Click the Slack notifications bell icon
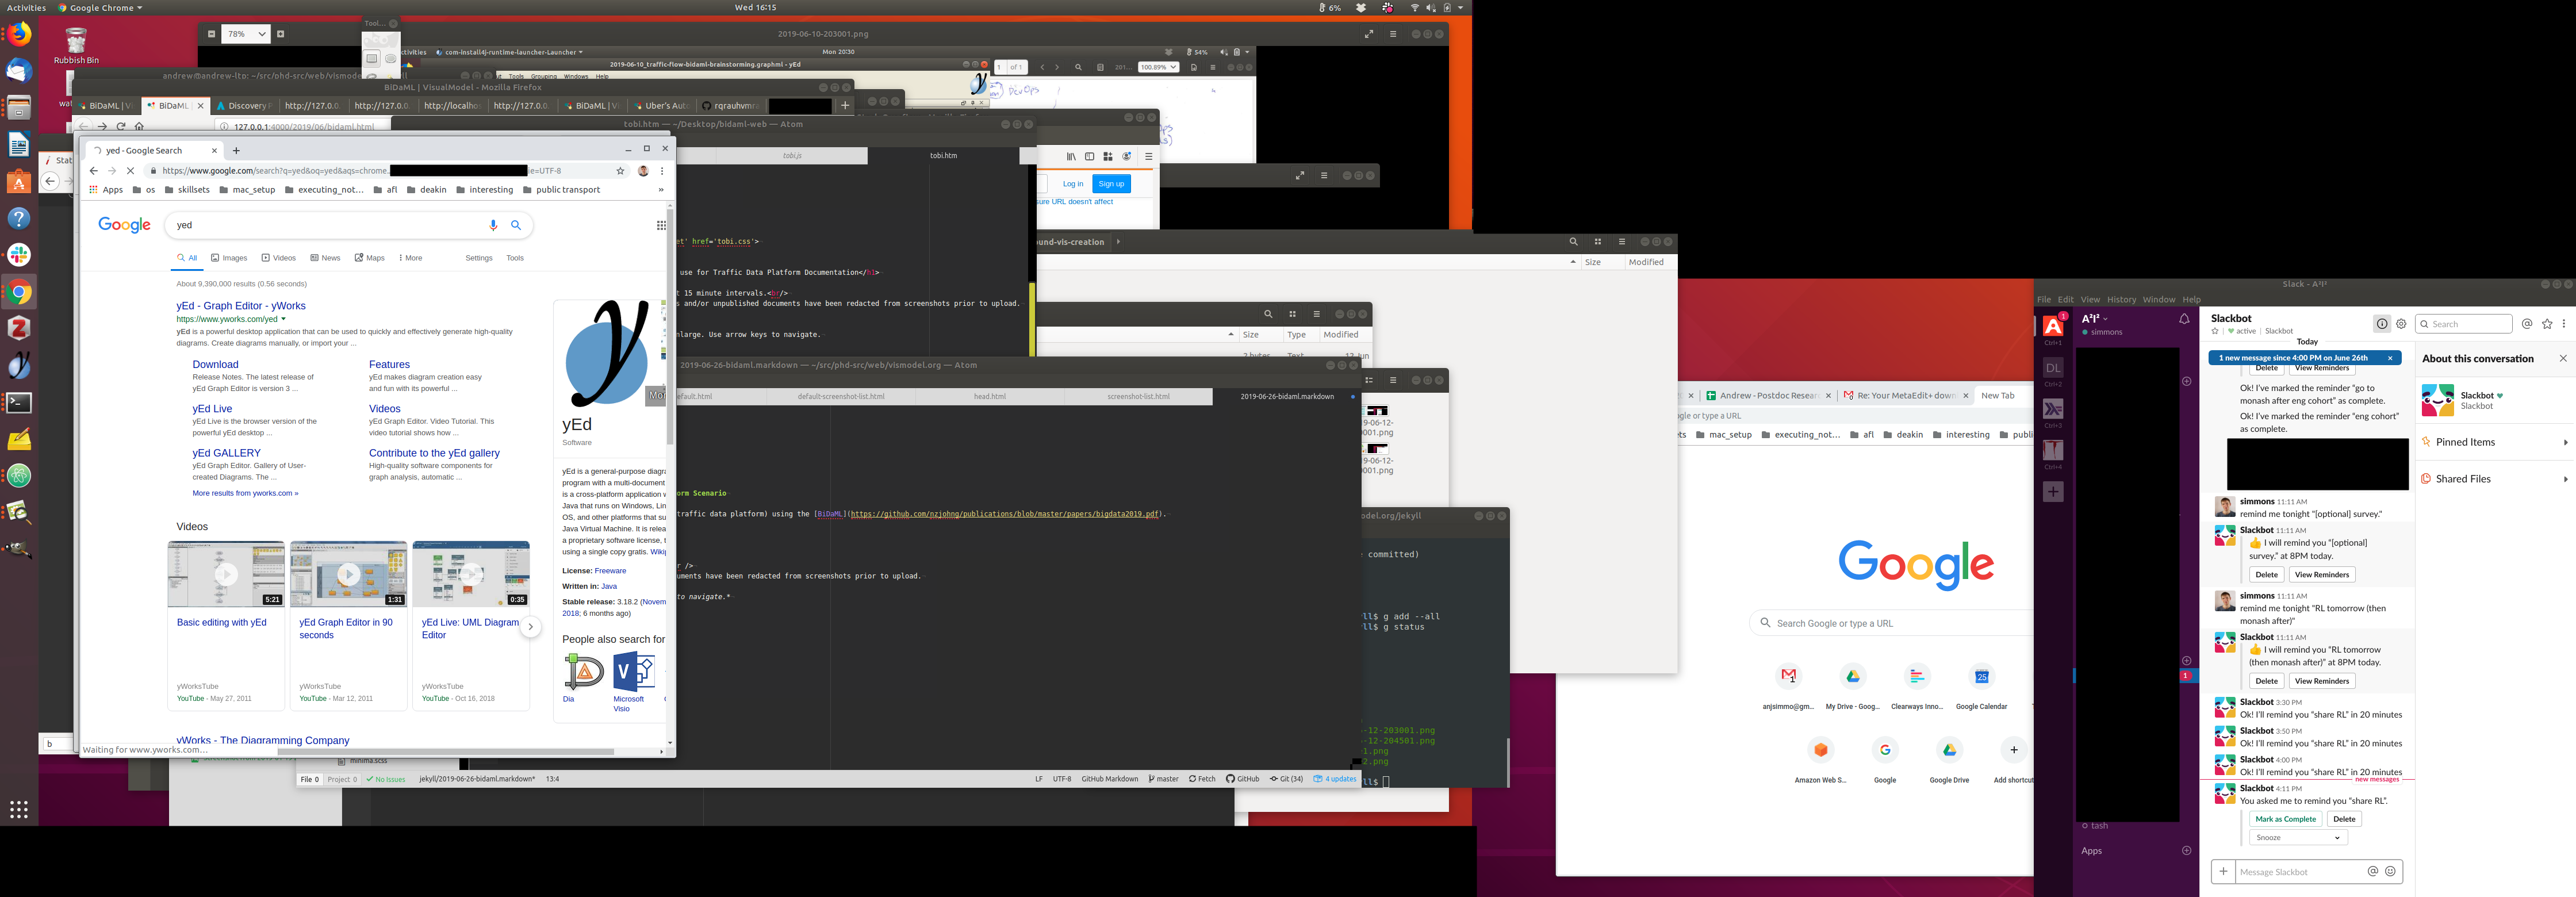This screenshot has width=2576, height=897. (x=2184, y=319)
